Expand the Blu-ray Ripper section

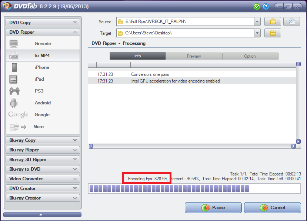[x=43, y=150]
